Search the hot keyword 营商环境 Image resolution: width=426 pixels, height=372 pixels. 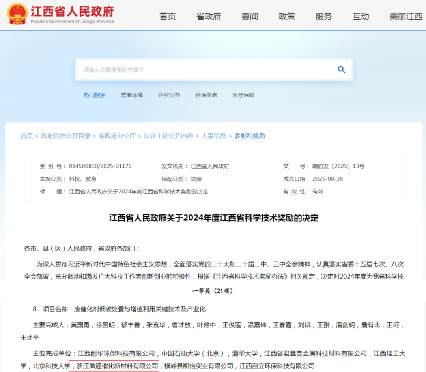(132, 95)
